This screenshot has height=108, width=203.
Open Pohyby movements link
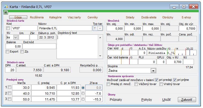146,100
